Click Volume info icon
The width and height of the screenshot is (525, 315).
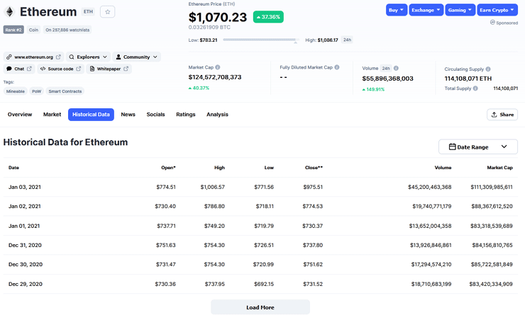pos(396,68)
